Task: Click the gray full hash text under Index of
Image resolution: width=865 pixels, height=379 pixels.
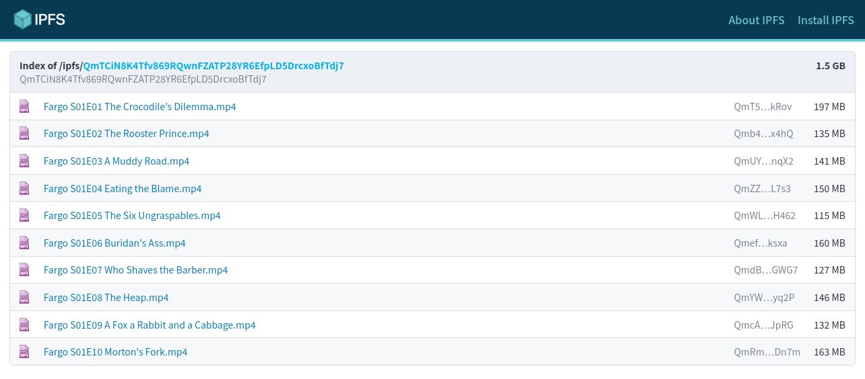Action: 143,79
